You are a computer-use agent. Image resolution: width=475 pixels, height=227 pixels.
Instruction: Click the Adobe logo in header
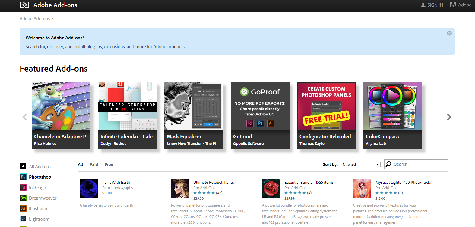click(x=461, y=5)
